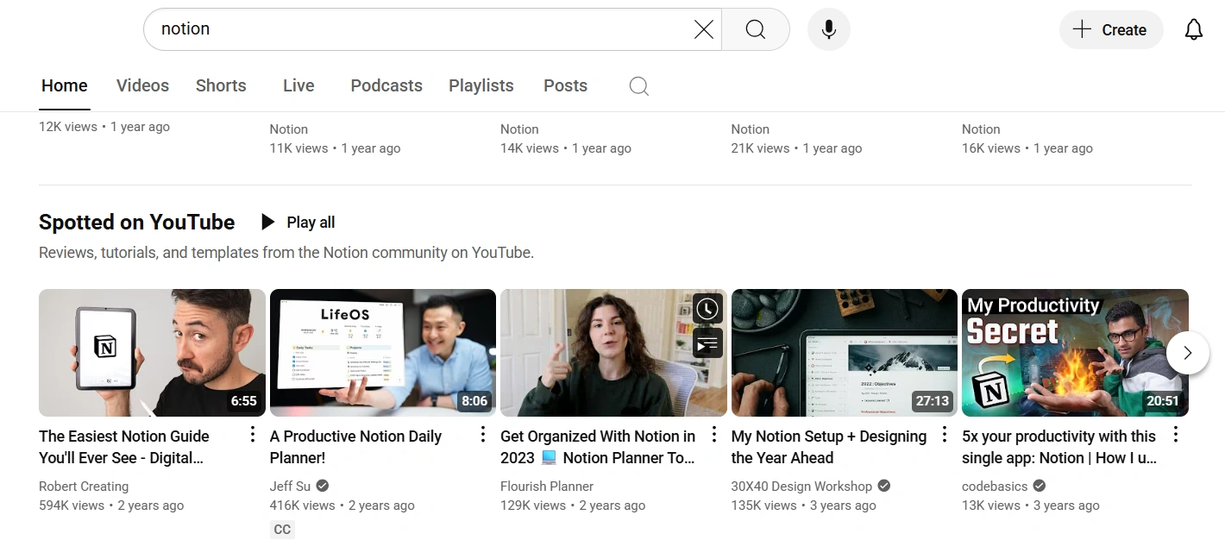Viewport: 1225px width, 559px height.
Task: Start a voice search with the microphone icon
Action: click(828, 28)
